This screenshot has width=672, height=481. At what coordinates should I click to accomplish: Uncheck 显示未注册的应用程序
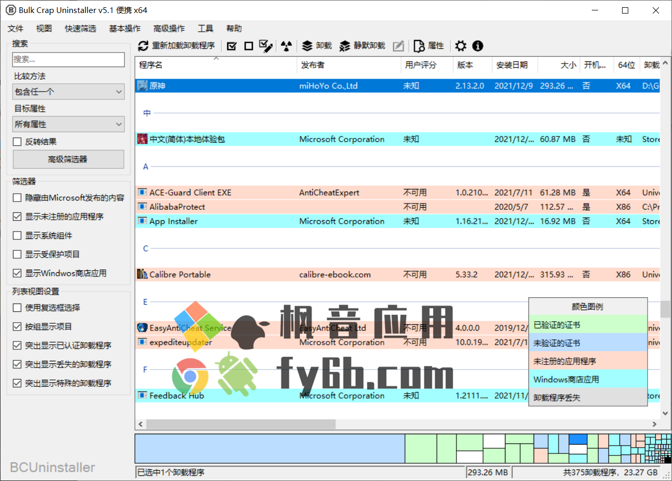click(x=17, y=217)
